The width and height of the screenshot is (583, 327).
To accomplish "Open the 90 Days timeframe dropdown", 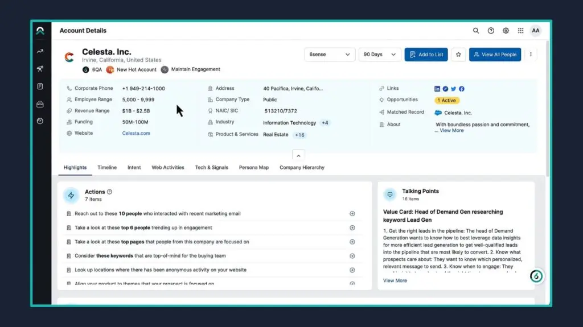I will [x=379, y=55].
